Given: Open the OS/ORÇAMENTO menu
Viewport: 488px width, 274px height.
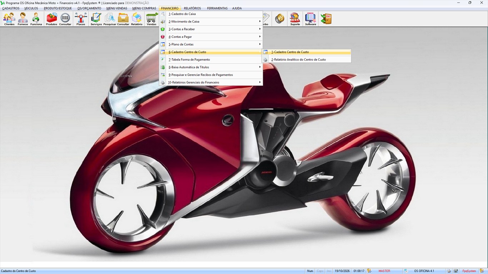Looking at the screenshot, I should click(89, 8).
